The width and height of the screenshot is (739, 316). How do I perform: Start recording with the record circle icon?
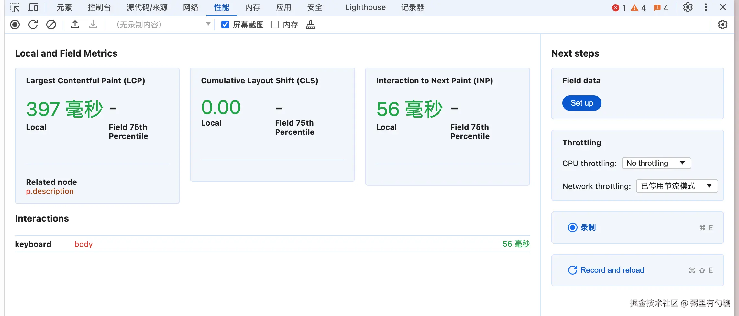point(15,25)
